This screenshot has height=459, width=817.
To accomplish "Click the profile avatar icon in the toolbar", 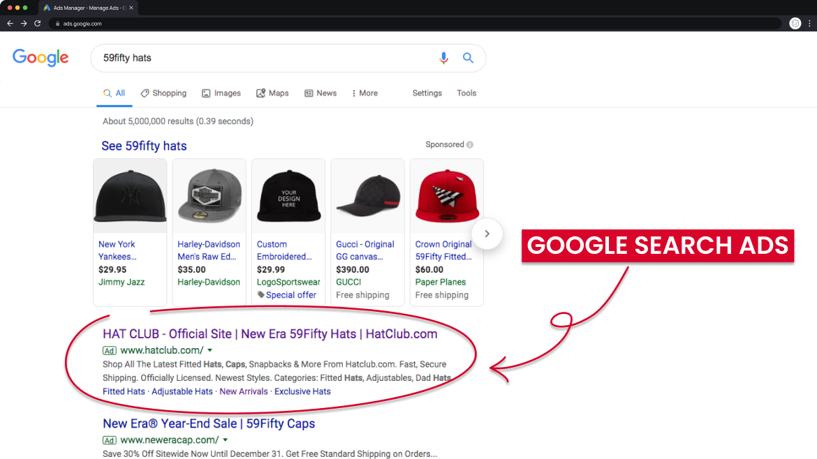I will pyautogui.click(x=795, y=23).
